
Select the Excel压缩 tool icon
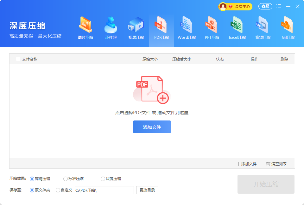pyautogui.click(x=237, y=25)
